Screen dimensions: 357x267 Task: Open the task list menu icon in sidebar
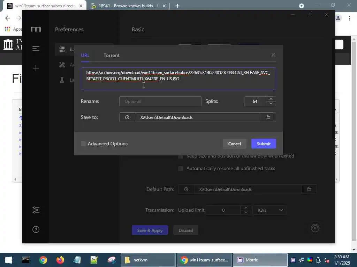(x=36, y=49)
